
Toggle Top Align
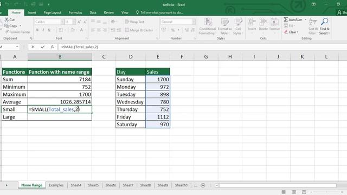(x=93, y=22)
